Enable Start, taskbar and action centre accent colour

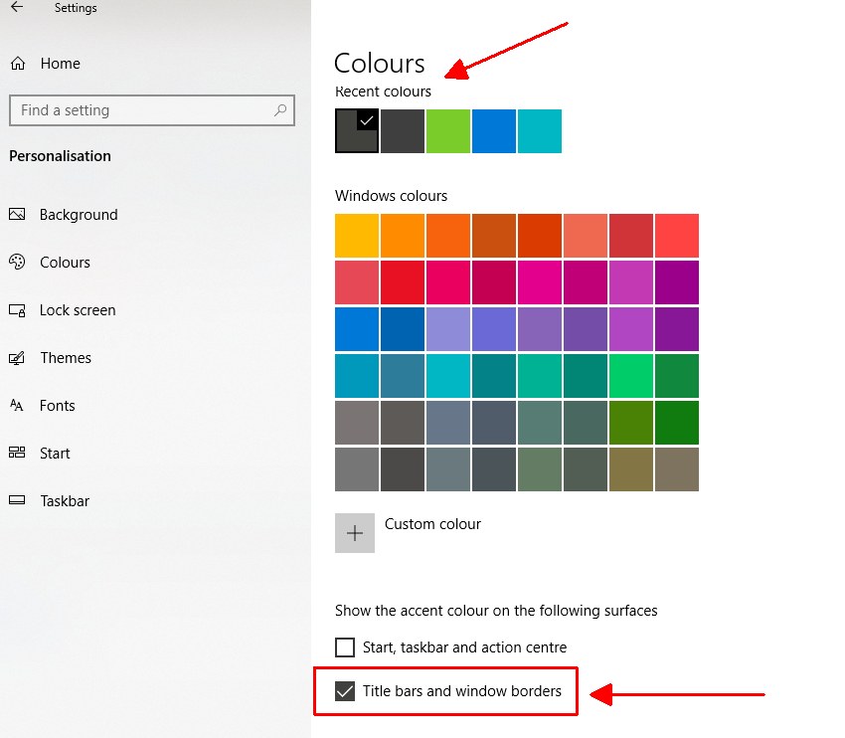coord(345,646)
